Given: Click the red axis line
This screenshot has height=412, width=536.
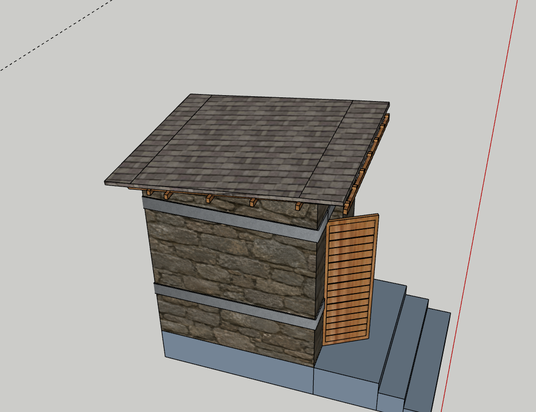Looking at the screenshot, I should (x=480, y=205).
